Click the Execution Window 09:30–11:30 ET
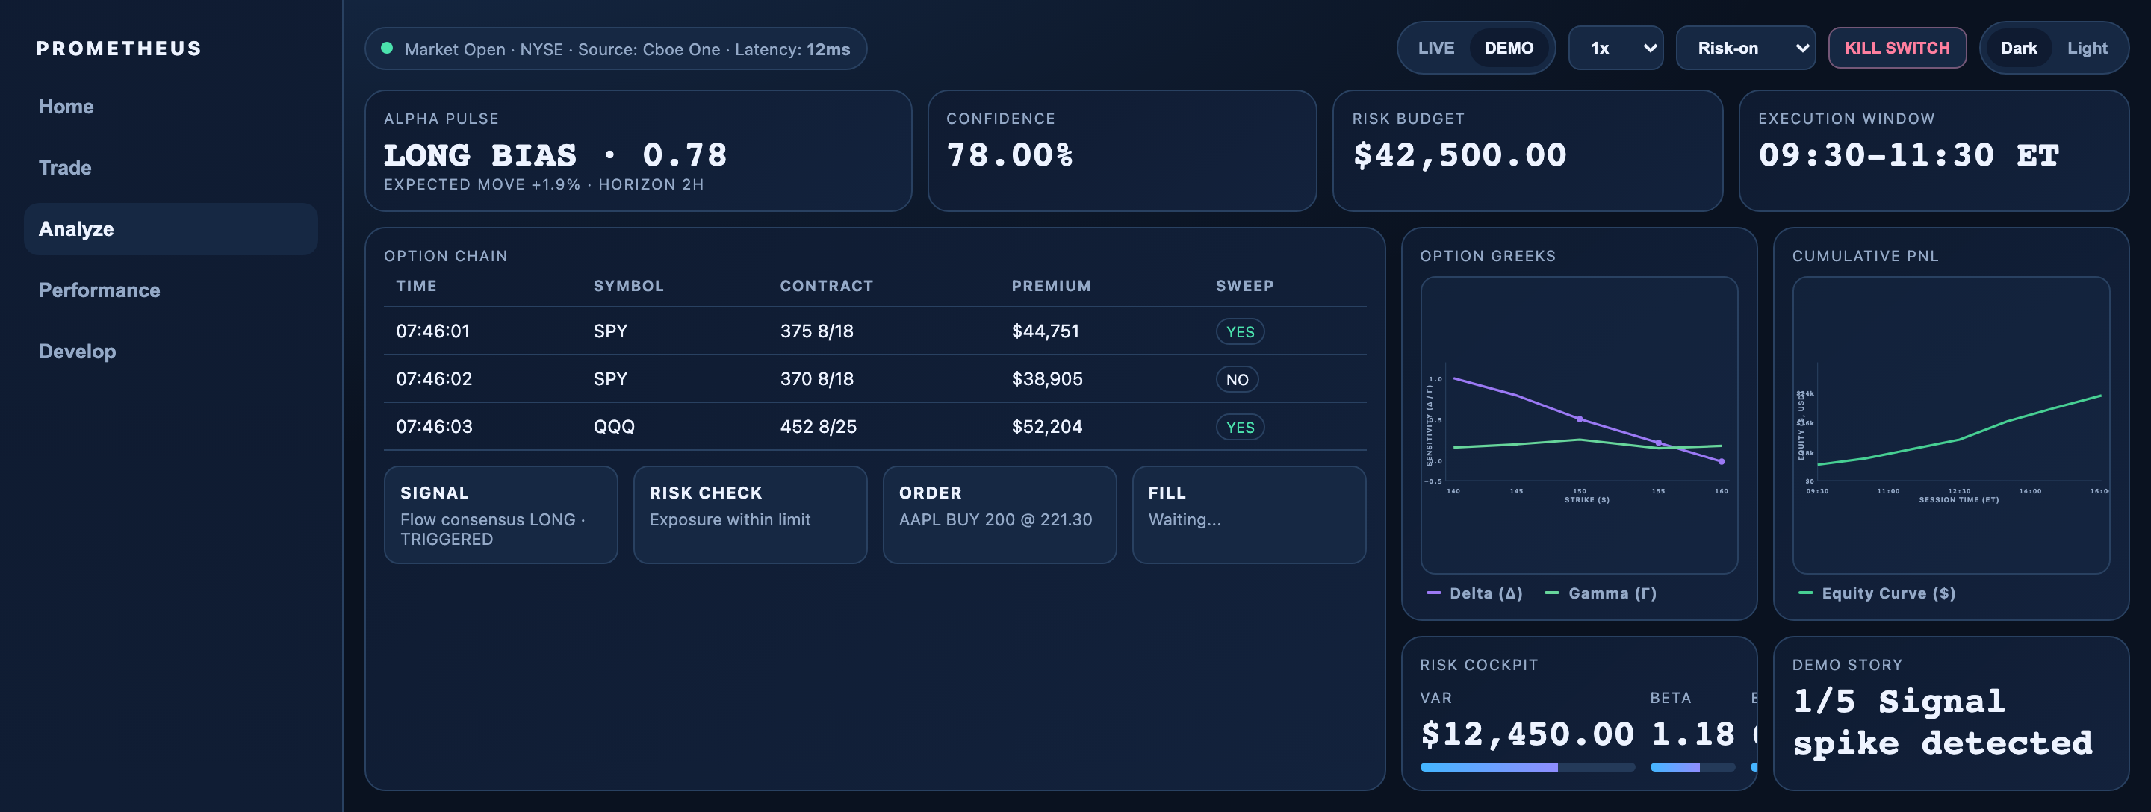Viewport: 2151px width, 812px height. 1909,155
